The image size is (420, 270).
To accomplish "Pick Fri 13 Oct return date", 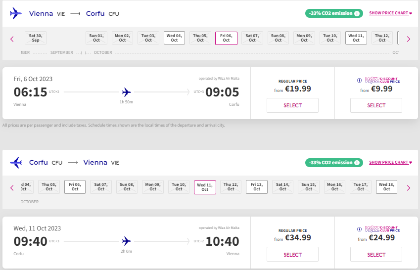I will tap(257, 187).
